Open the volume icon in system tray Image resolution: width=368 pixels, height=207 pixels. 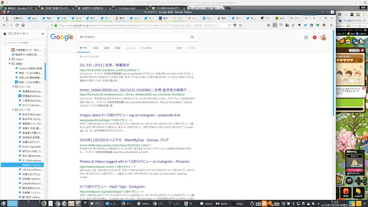pos(313,204)
